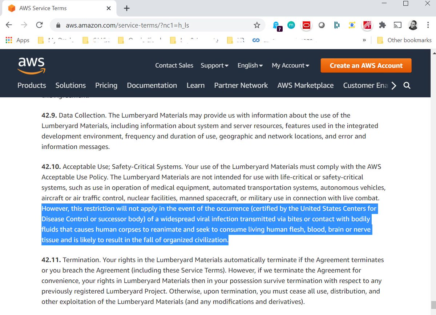Click the highlighted 'However, this restriction' sentence

click(209, 225)
